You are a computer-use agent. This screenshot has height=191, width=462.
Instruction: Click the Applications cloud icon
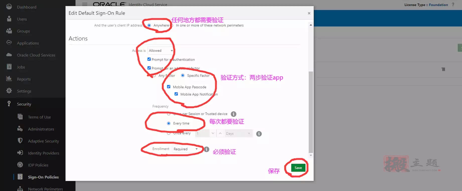coord(9,42)
